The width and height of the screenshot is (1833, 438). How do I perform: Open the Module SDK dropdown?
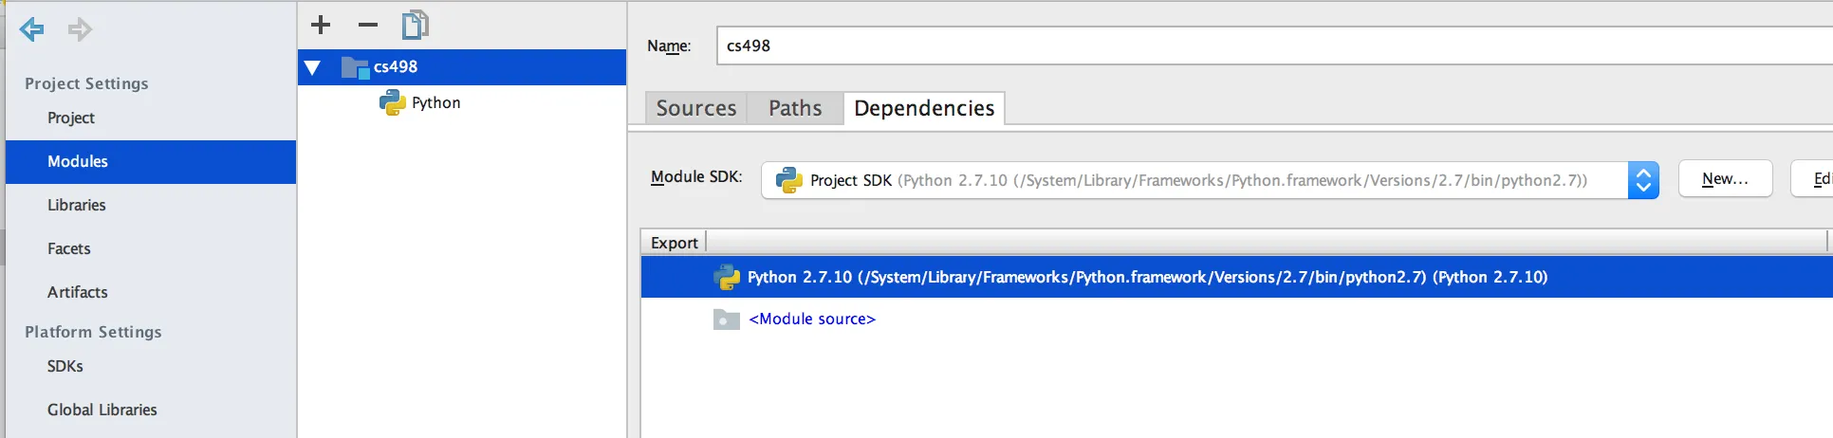(1643, 180)
